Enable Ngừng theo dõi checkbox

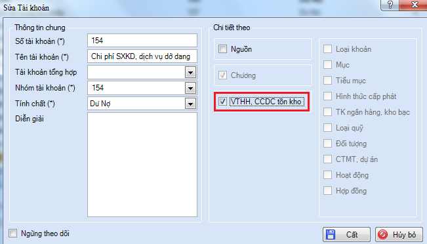tap(12, 234)
